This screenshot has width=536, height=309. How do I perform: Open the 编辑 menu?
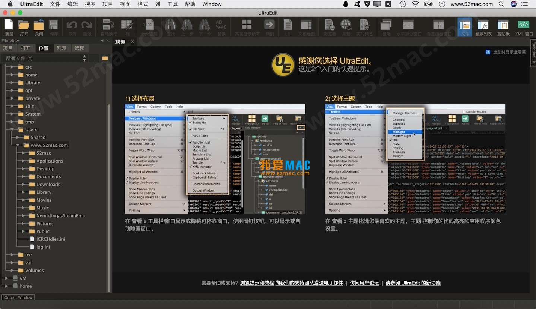[73, 4]
